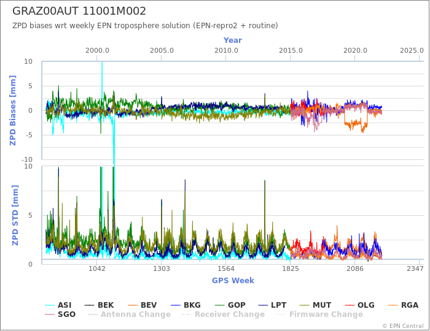Click the ZPD STD [mm] axis label
Screen dimensions: 430x331
pyautogui.click(x=15, y=215)
